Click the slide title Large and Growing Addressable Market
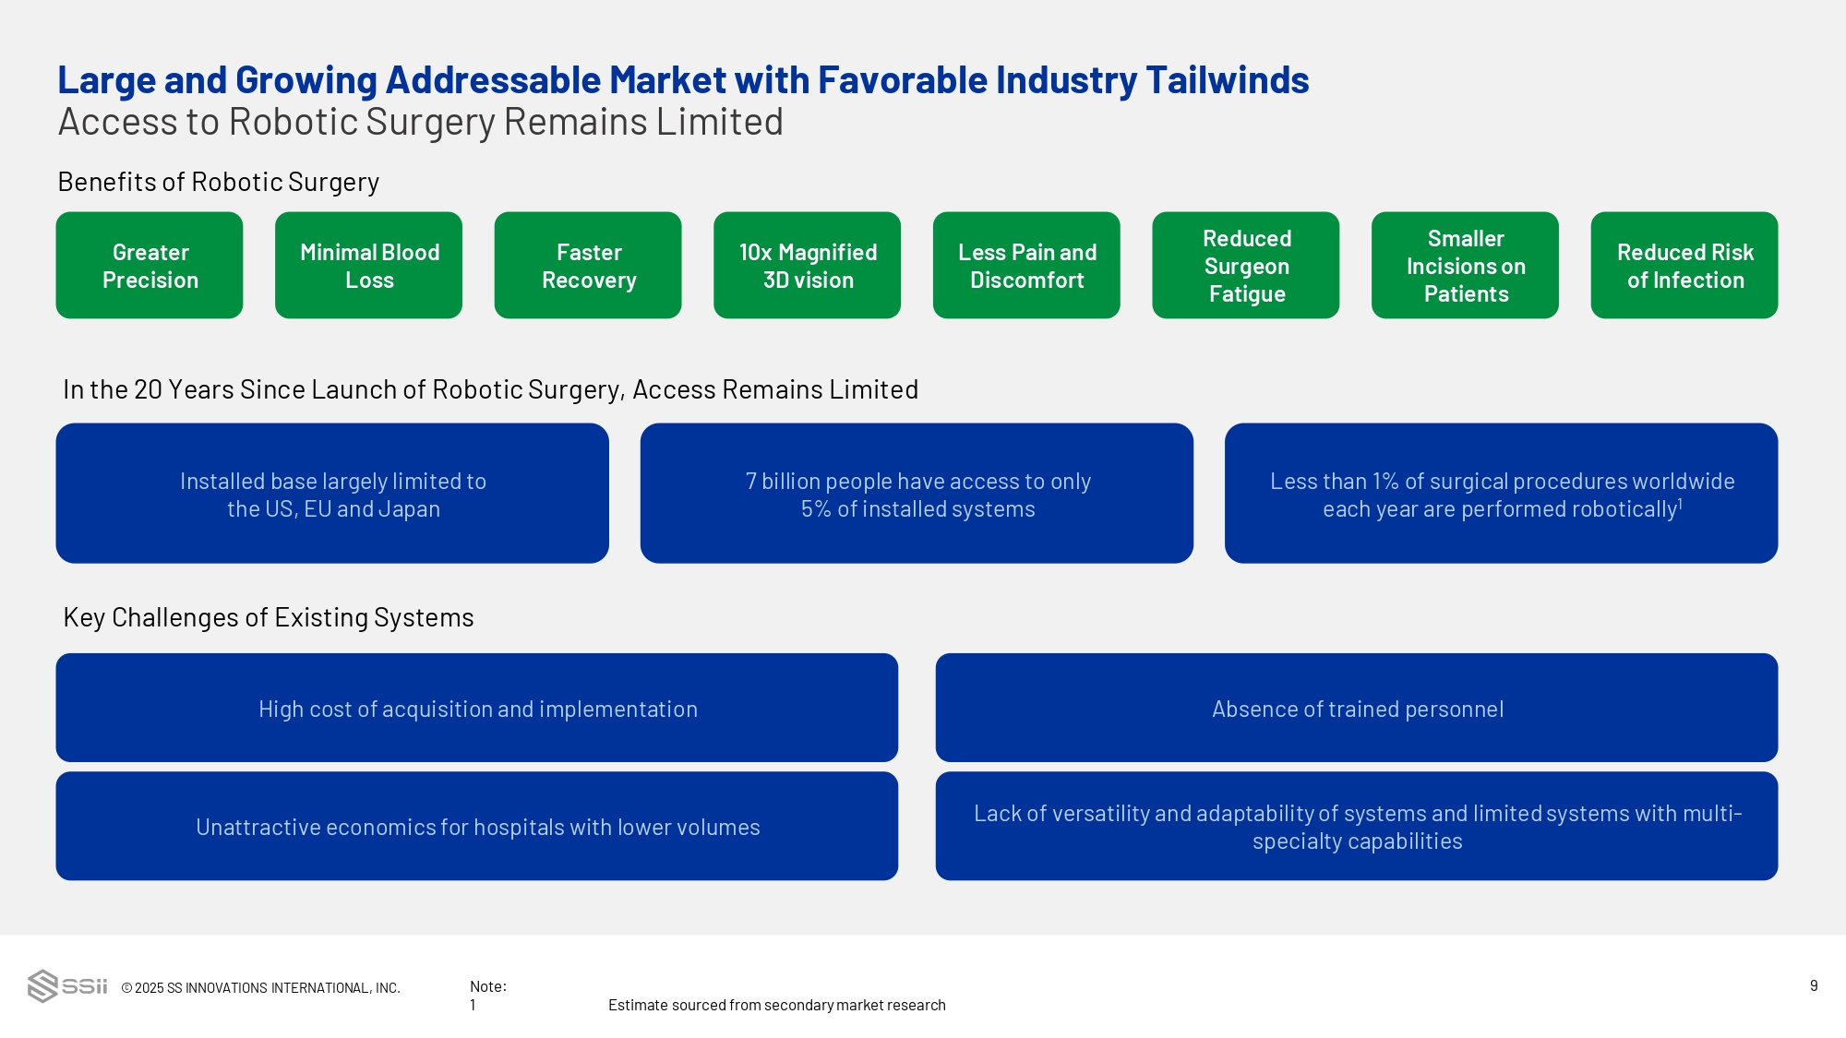The image size is (1846, 1038). pos(682,80)
